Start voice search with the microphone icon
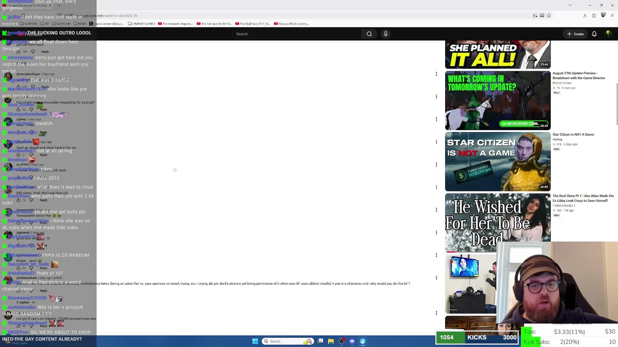Screen dimensions: 618x347 386,34
